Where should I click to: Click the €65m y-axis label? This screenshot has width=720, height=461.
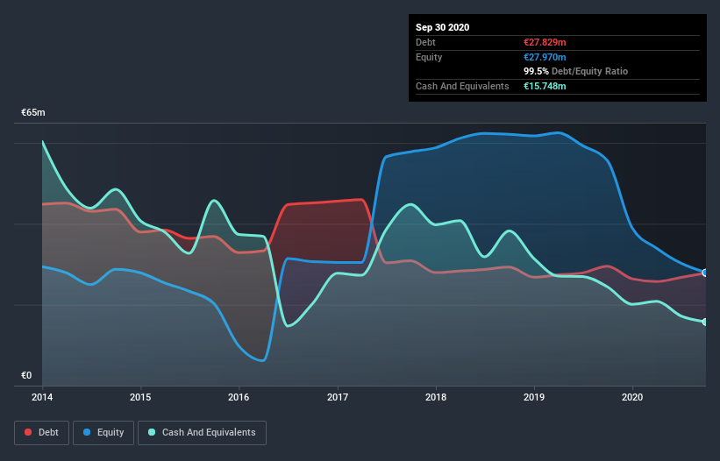pyautogui.click(x=33, y=112)
